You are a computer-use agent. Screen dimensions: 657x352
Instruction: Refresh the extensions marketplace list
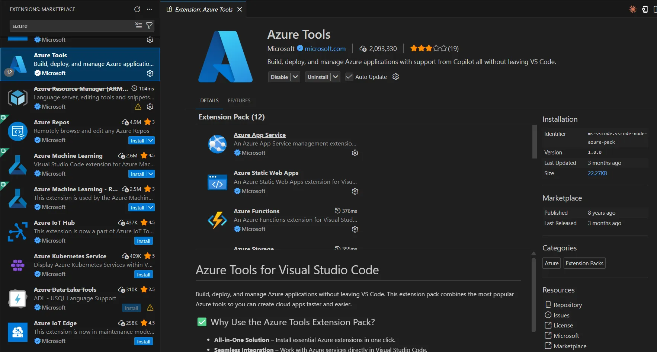point(137,9)
